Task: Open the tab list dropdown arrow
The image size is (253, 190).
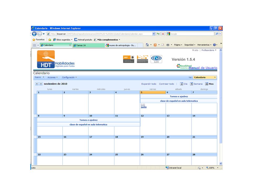Action: coord(38,45)
